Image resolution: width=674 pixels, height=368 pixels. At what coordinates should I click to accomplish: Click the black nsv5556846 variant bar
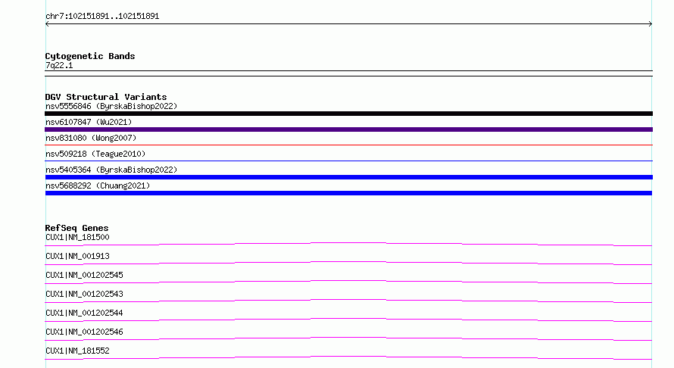click(x=348, y=114)
